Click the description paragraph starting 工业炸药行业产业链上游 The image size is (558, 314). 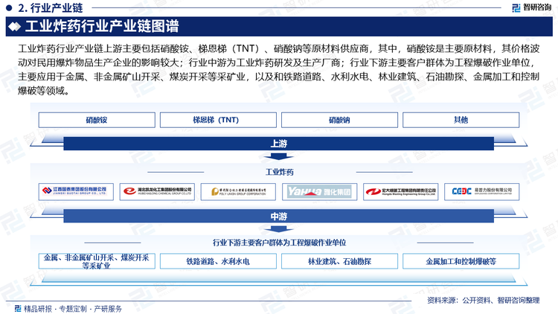click(x=279, y=69)
